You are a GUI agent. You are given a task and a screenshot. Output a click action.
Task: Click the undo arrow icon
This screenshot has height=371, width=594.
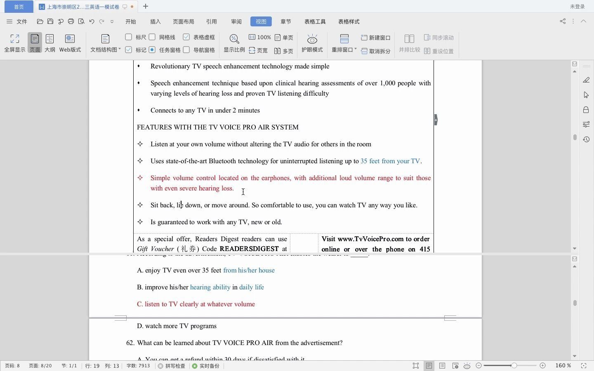point(92,21)
